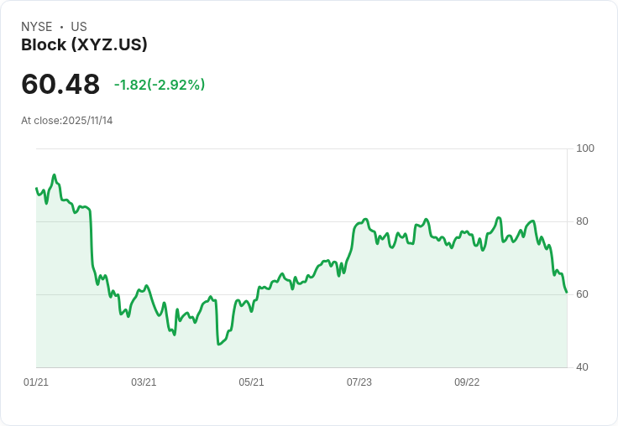Select the 80 y-axis label

583,221
